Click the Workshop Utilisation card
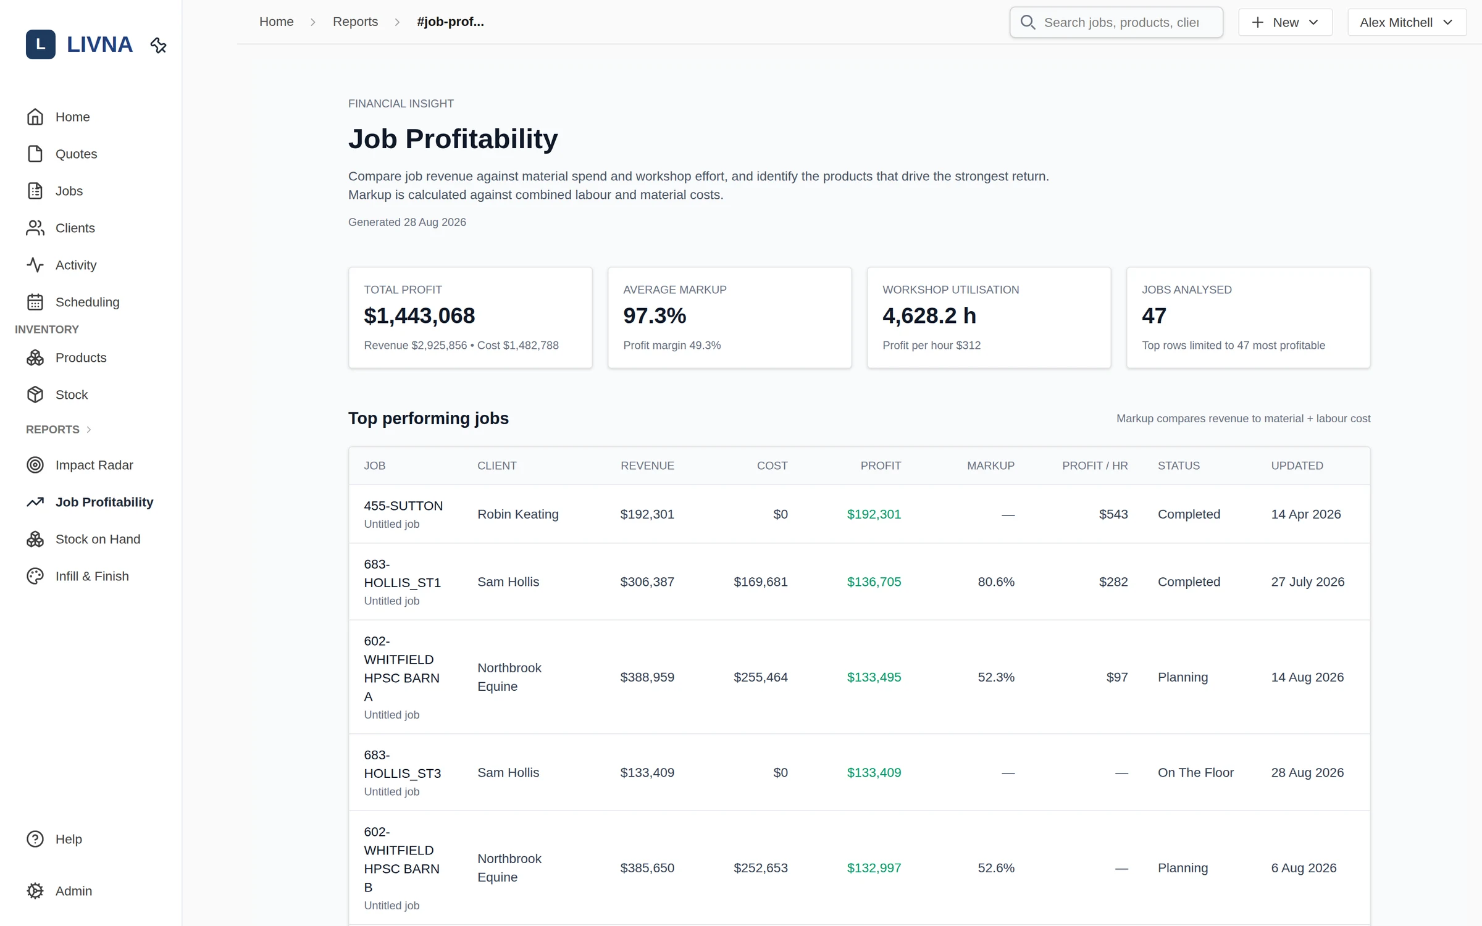This screenshot has height=926, width=1482. 989,317
